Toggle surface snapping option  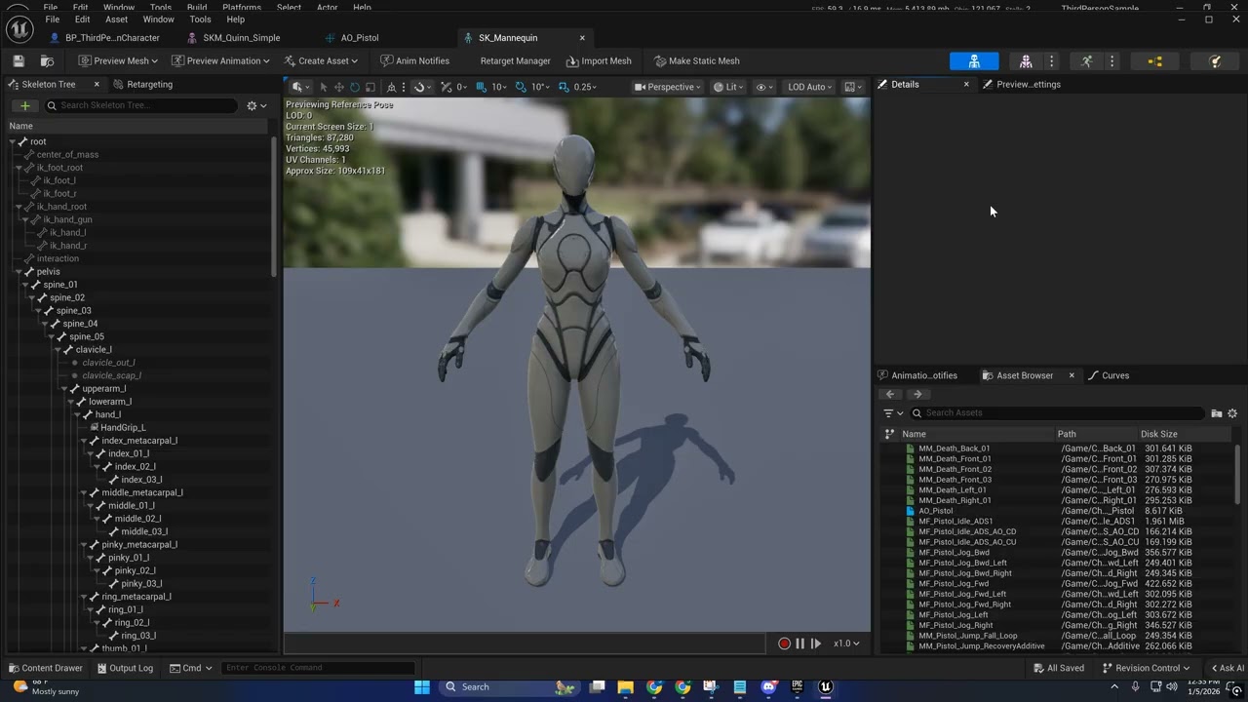[447, 87]
